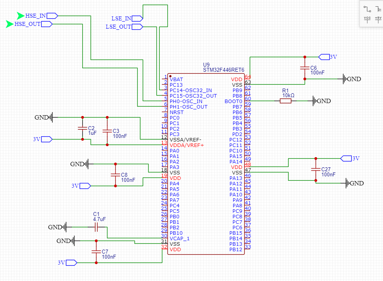Screen dimensions: 383x281
Task: Click the 10kΩ value of R1
Action: pyautogui.click(x=289, y=96)
